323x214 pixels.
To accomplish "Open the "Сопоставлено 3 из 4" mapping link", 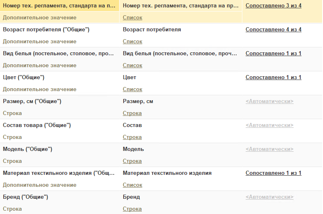I will tap(273, 6).
